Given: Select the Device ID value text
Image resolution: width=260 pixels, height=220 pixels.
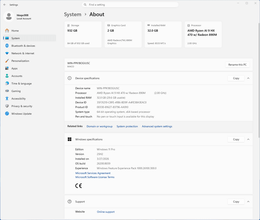Looking at the screenshot, I should [121, 102].
